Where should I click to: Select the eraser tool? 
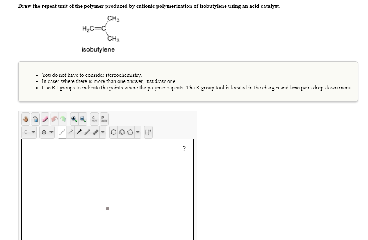click(45, 119)
